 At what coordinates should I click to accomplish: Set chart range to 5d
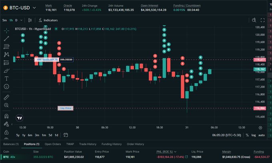[50, 135]
